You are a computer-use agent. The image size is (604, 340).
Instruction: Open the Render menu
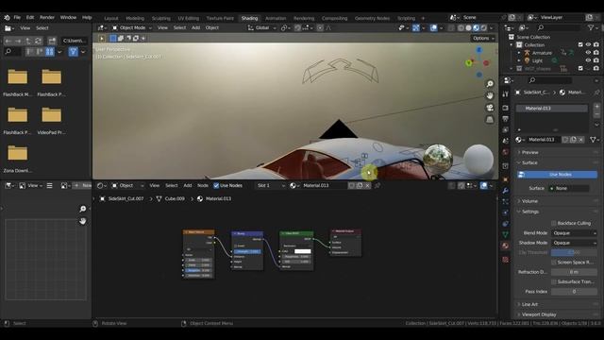(x=47, y=17)
